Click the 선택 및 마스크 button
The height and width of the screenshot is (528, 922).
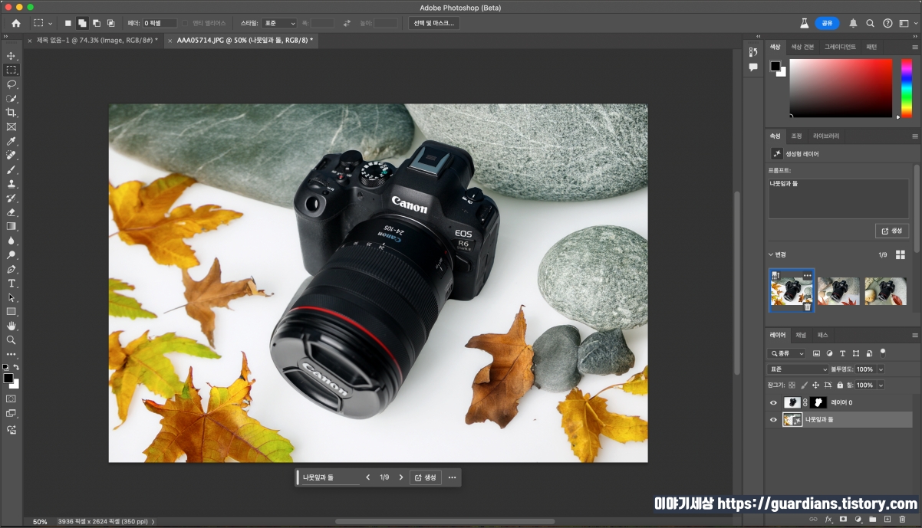(x=434, y=23)
